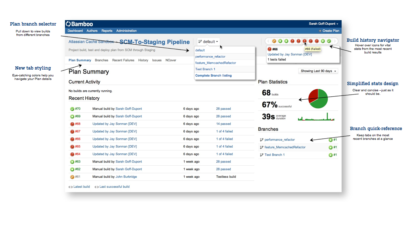Click the leftmost red failed icon in build navigator
The height and width of the screenshot is (233, 414).
point(292,41)
